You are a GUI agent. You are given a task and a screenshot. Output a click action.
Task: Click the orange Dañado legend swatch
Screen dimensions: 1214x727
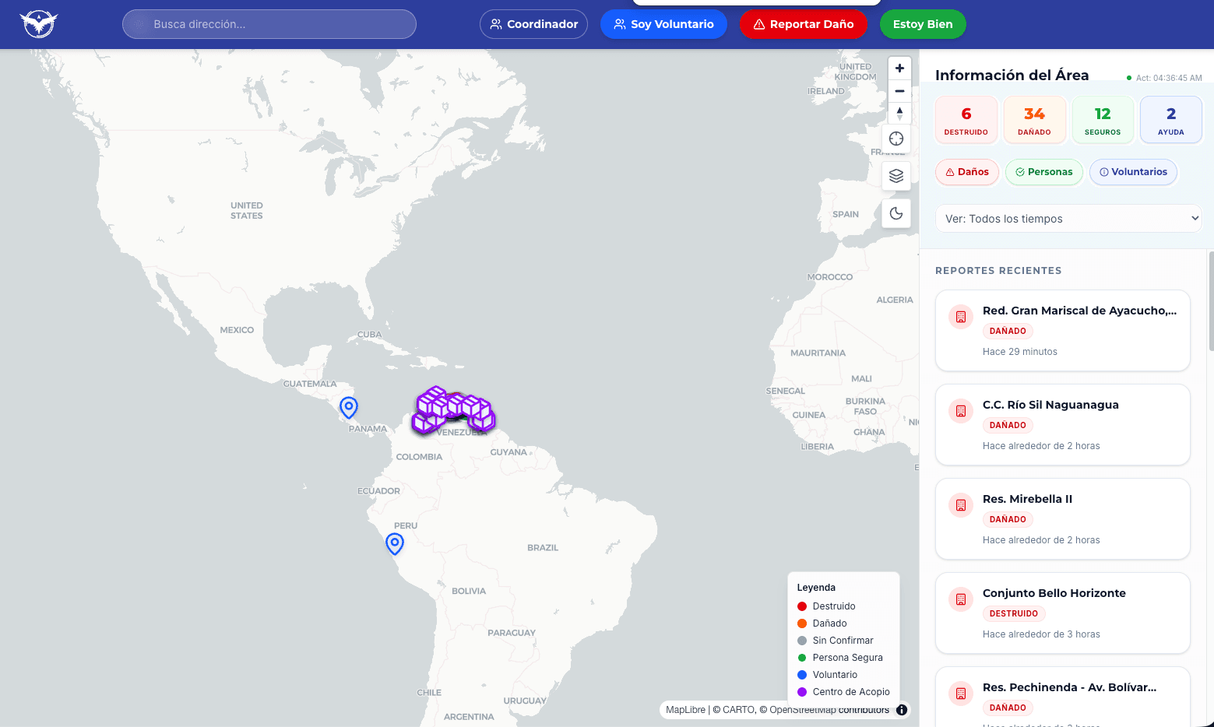[802, 623]
